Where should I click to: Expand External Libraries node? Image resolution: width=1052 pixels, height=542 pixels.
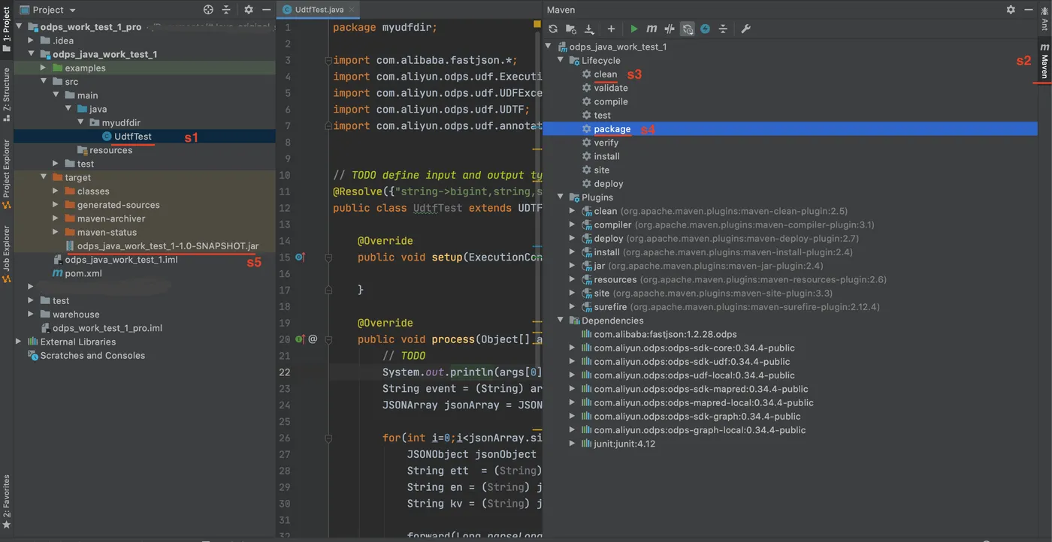pyautogui.click(x=19, y=342)
